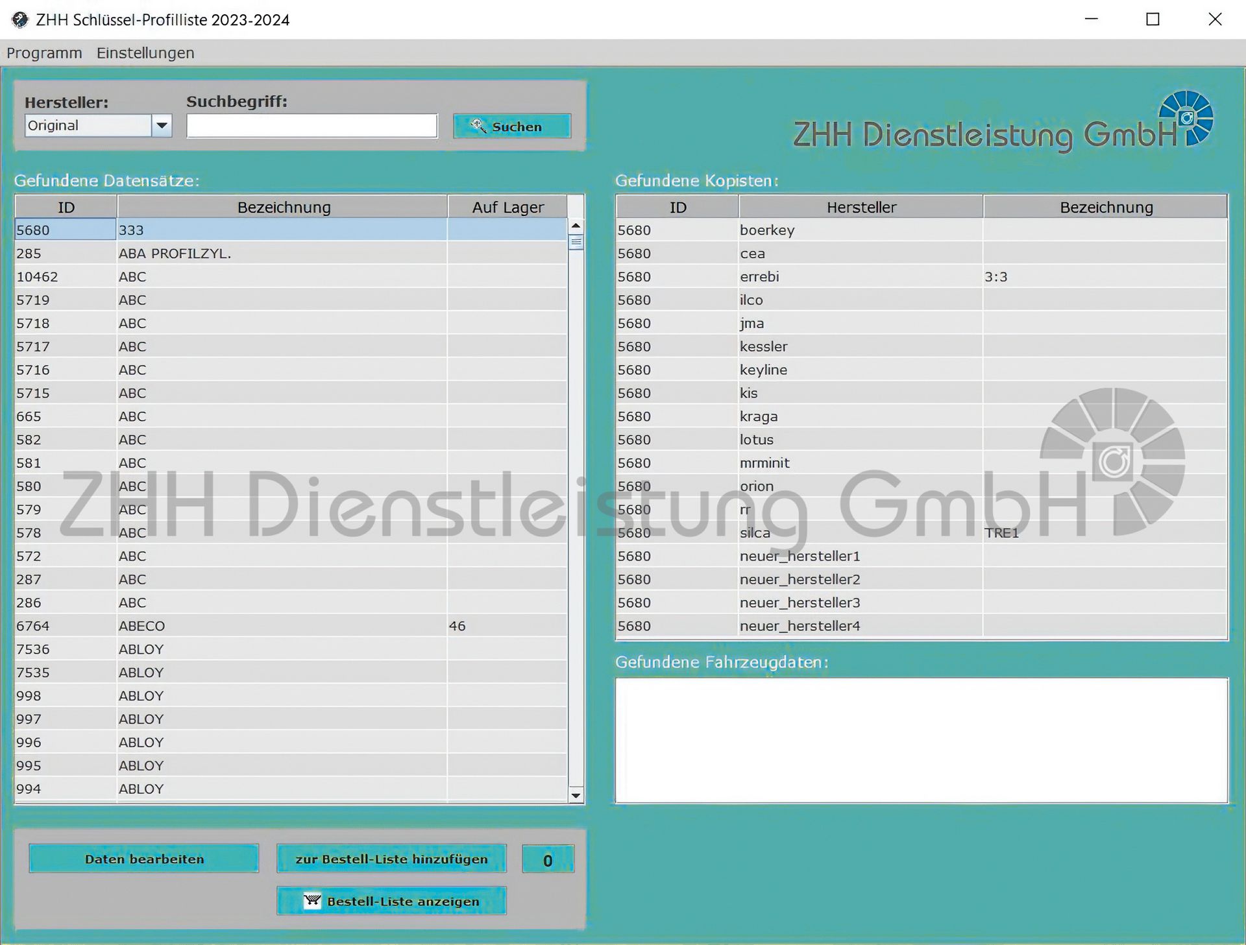
Task: Open the Programm menu
Action: pyautogui.click(x=44, y=53)
